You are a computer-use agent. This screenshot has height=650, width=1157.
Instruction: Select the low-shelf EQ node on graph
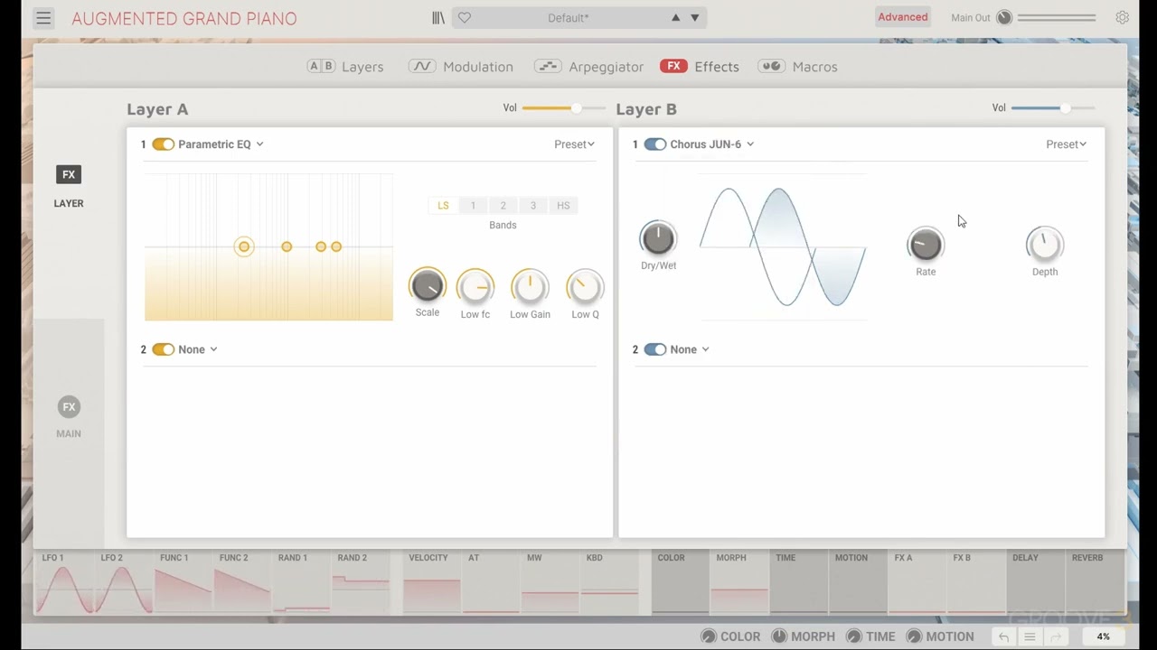(244, 246)
